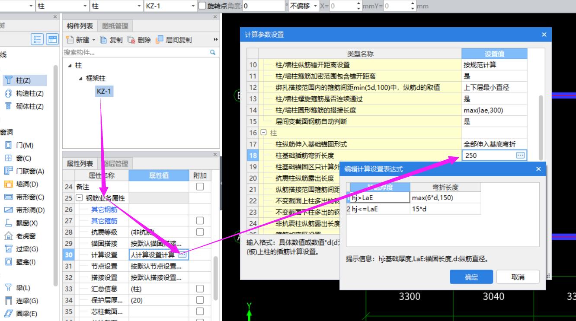
Task: Select the 连梁(G) tool icon
Action: [x=9, y=301]
